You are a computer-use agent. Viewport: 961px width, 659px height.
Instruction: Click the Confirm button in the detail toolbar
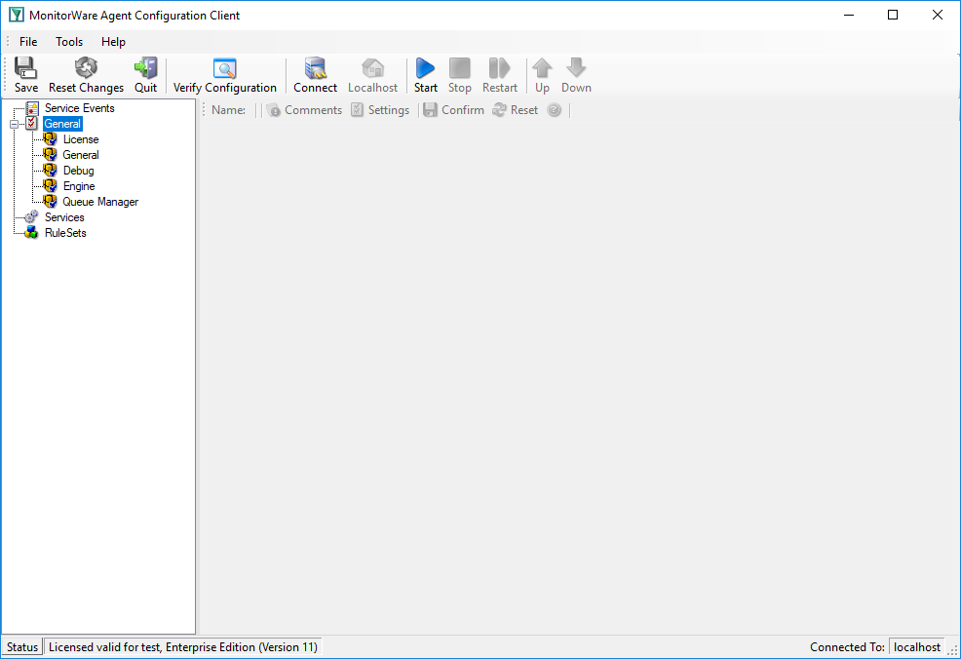pyautogui.click(x=454, y=110)
